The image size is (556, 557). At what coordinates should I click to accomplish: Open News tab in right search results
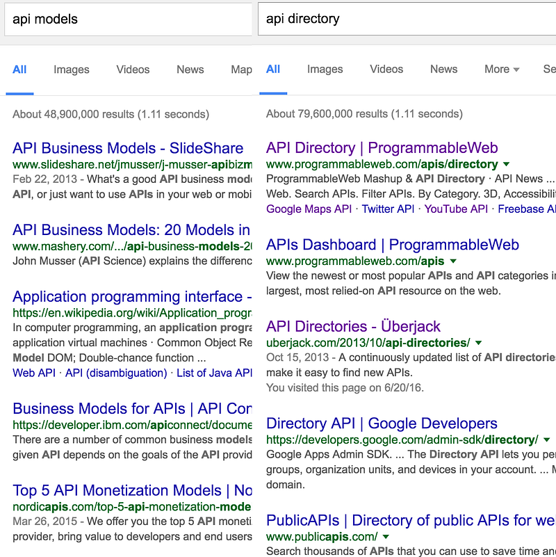[x=443, y=69]
